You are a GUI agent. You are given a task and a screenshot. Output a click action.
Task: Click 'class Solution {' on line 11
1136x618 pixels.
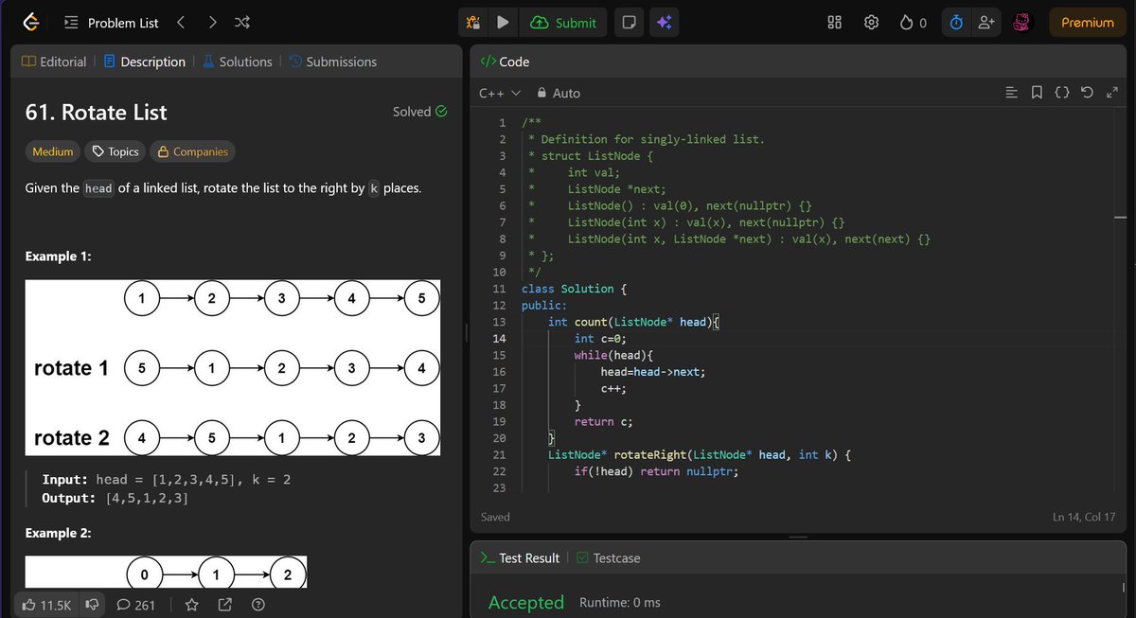click(x=575, y=289)
